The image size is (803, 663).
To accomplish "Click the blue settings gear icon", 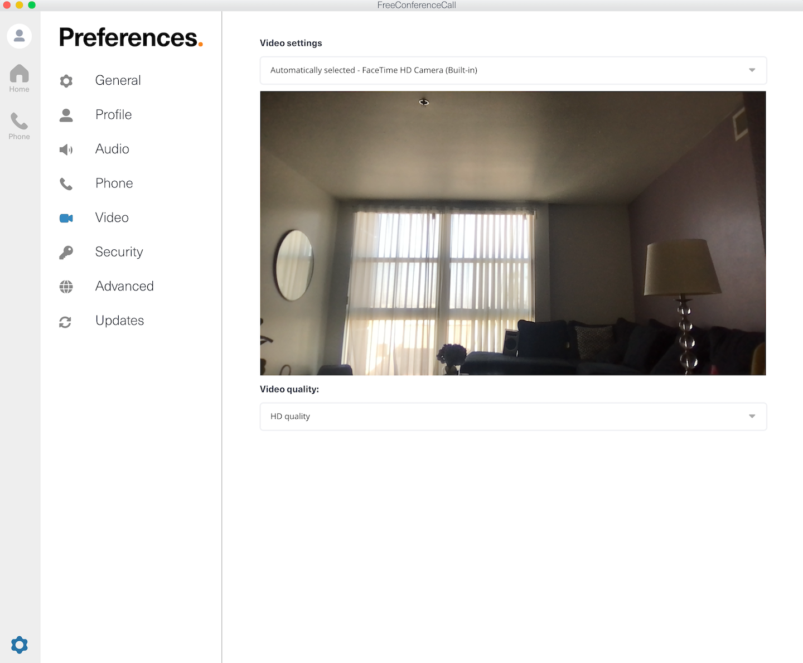I will pyautogui.click(x=20, y=645).
